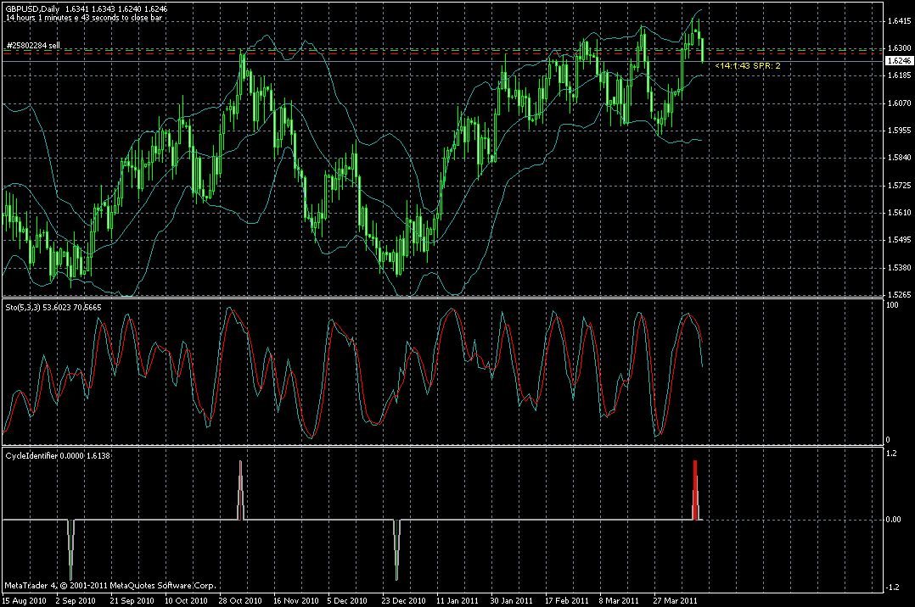Viewport: 915px width, 607px height.
Task: Click the "1.5380" price axis label
Action: [899, 268]
